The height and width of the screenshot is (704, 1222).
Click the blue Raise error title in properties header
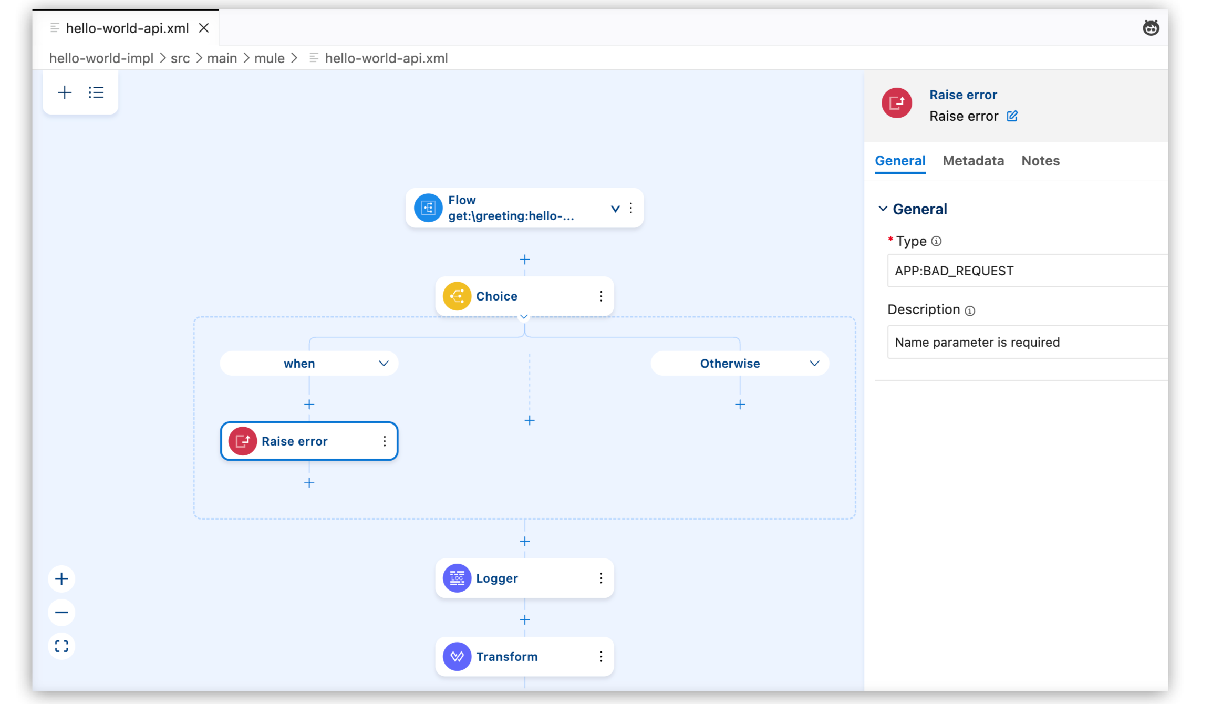(x=963, y=95)
